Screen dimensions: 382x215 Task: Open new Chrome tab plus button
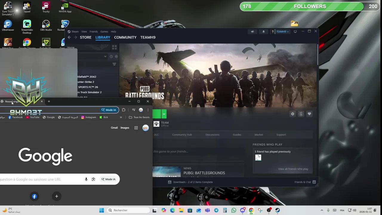pos(49,102)
